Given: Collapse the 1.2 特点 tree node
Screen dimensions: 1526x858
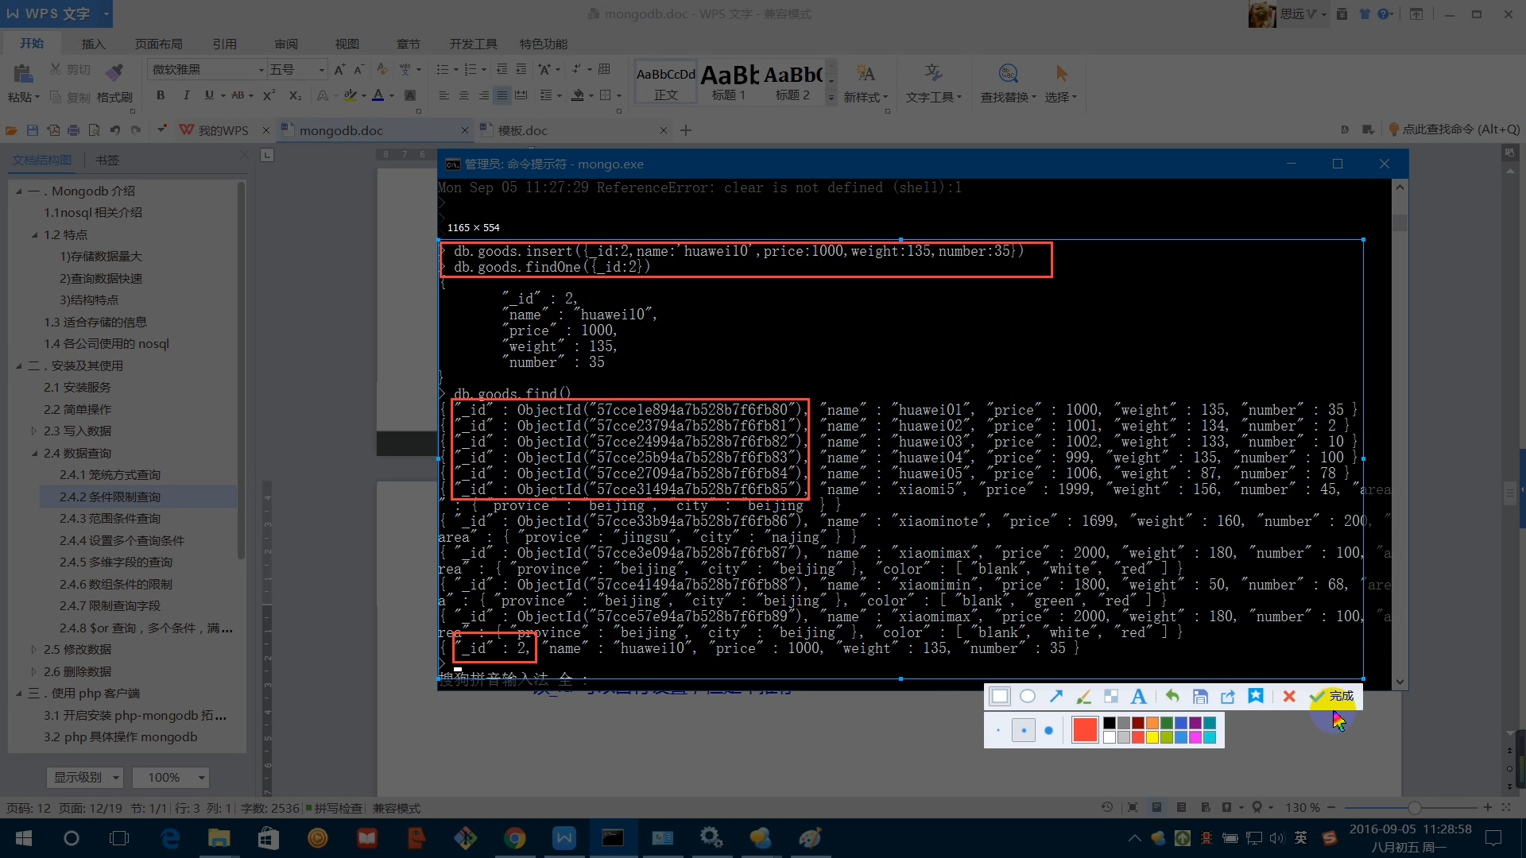Looking at the screenshot, I should [x=34, y=235].
